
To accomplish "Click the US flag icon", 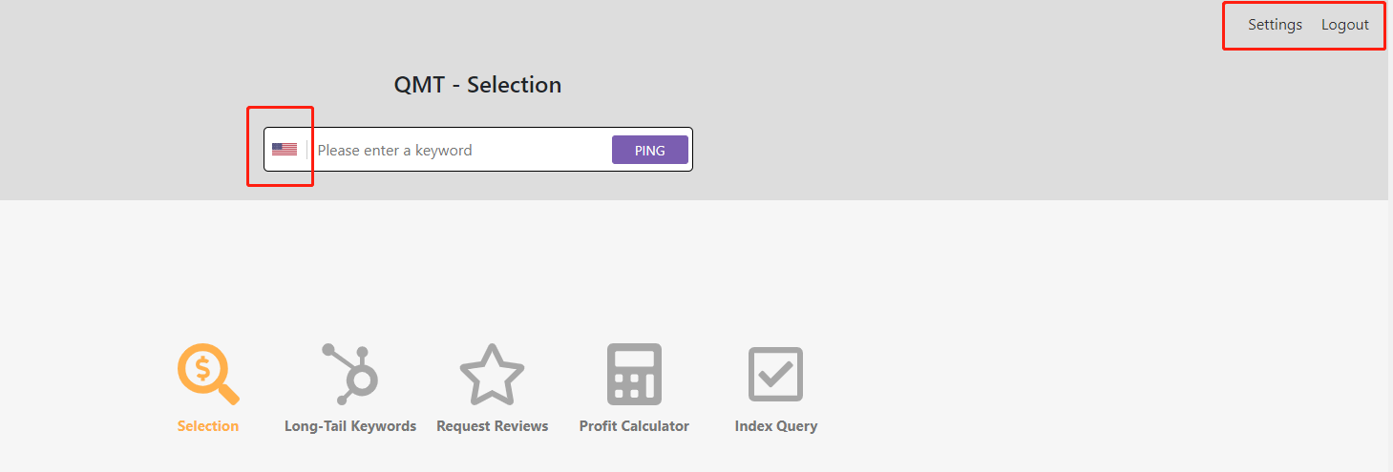I will [x=284, y=150].
